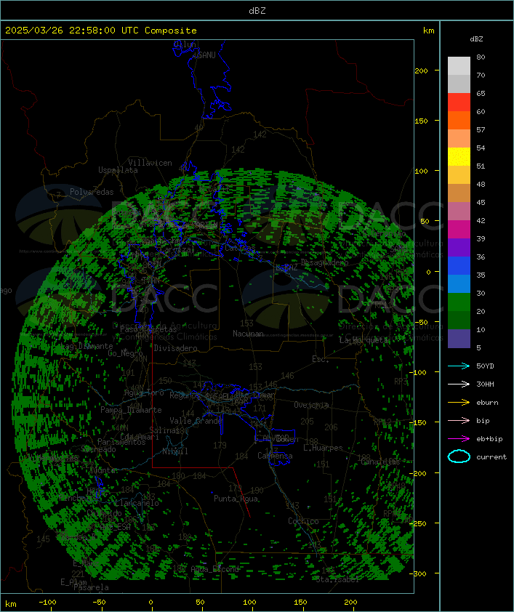
Task: Choose the tan 45-48 dBZ swatch
Action: (459, 193)
